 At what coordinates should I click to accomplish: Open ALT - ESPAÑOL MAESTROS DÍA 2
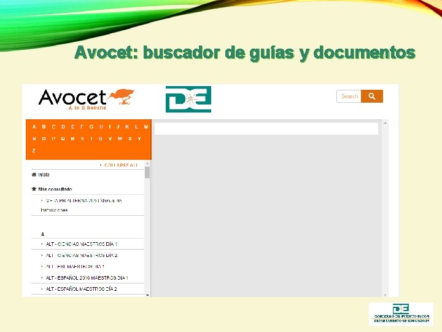[81, 289]
